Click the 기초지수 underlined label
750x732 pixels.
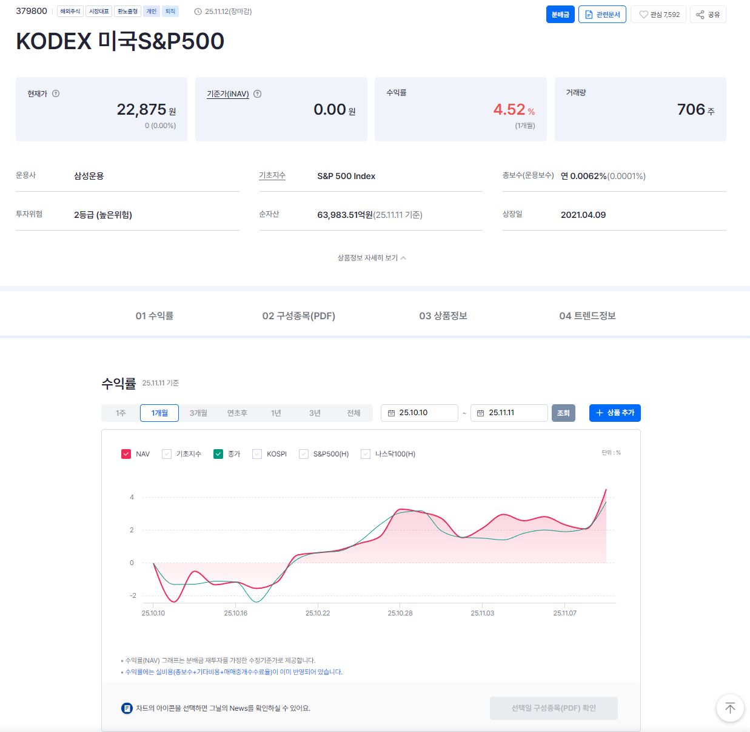272,175
